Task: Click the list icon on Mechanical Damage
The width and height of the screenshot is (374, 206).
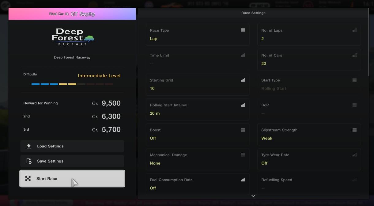Action: (243, 155)
